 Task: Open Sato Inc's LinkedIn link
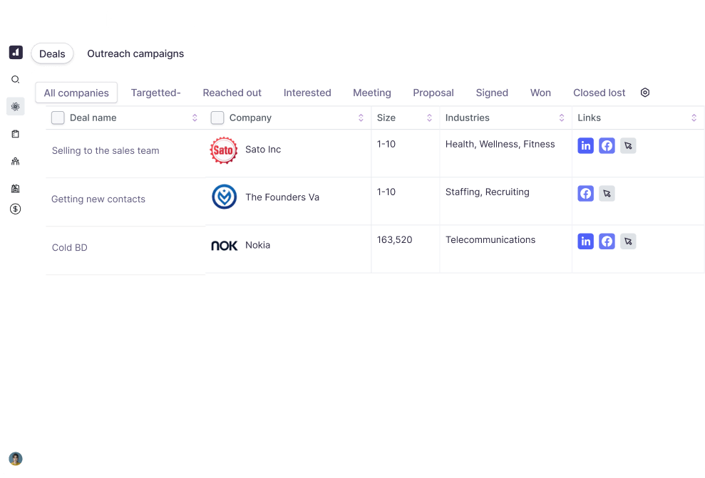585,146
